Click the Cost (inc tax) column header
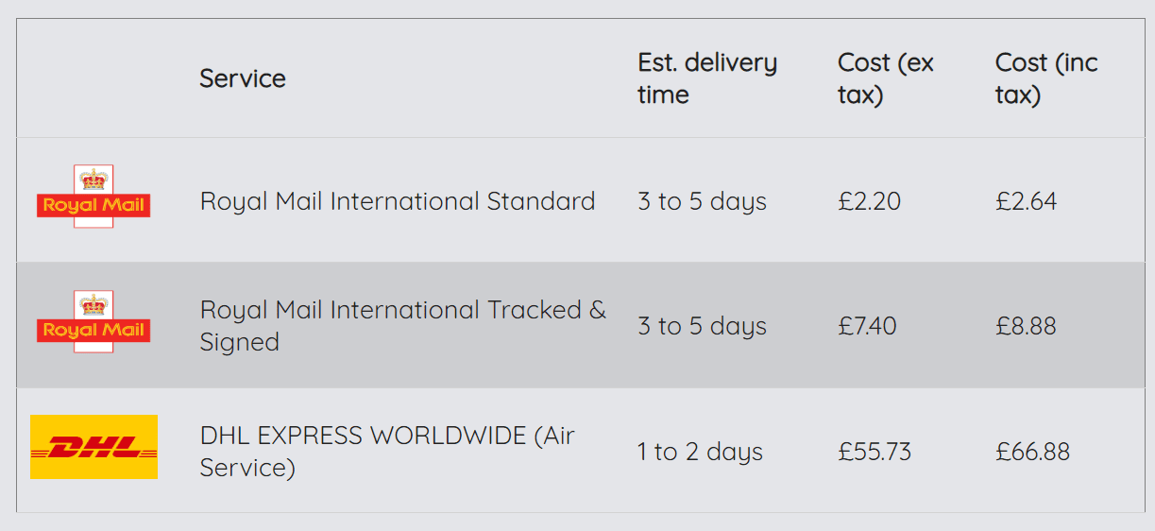 (x=1046, y=78)
